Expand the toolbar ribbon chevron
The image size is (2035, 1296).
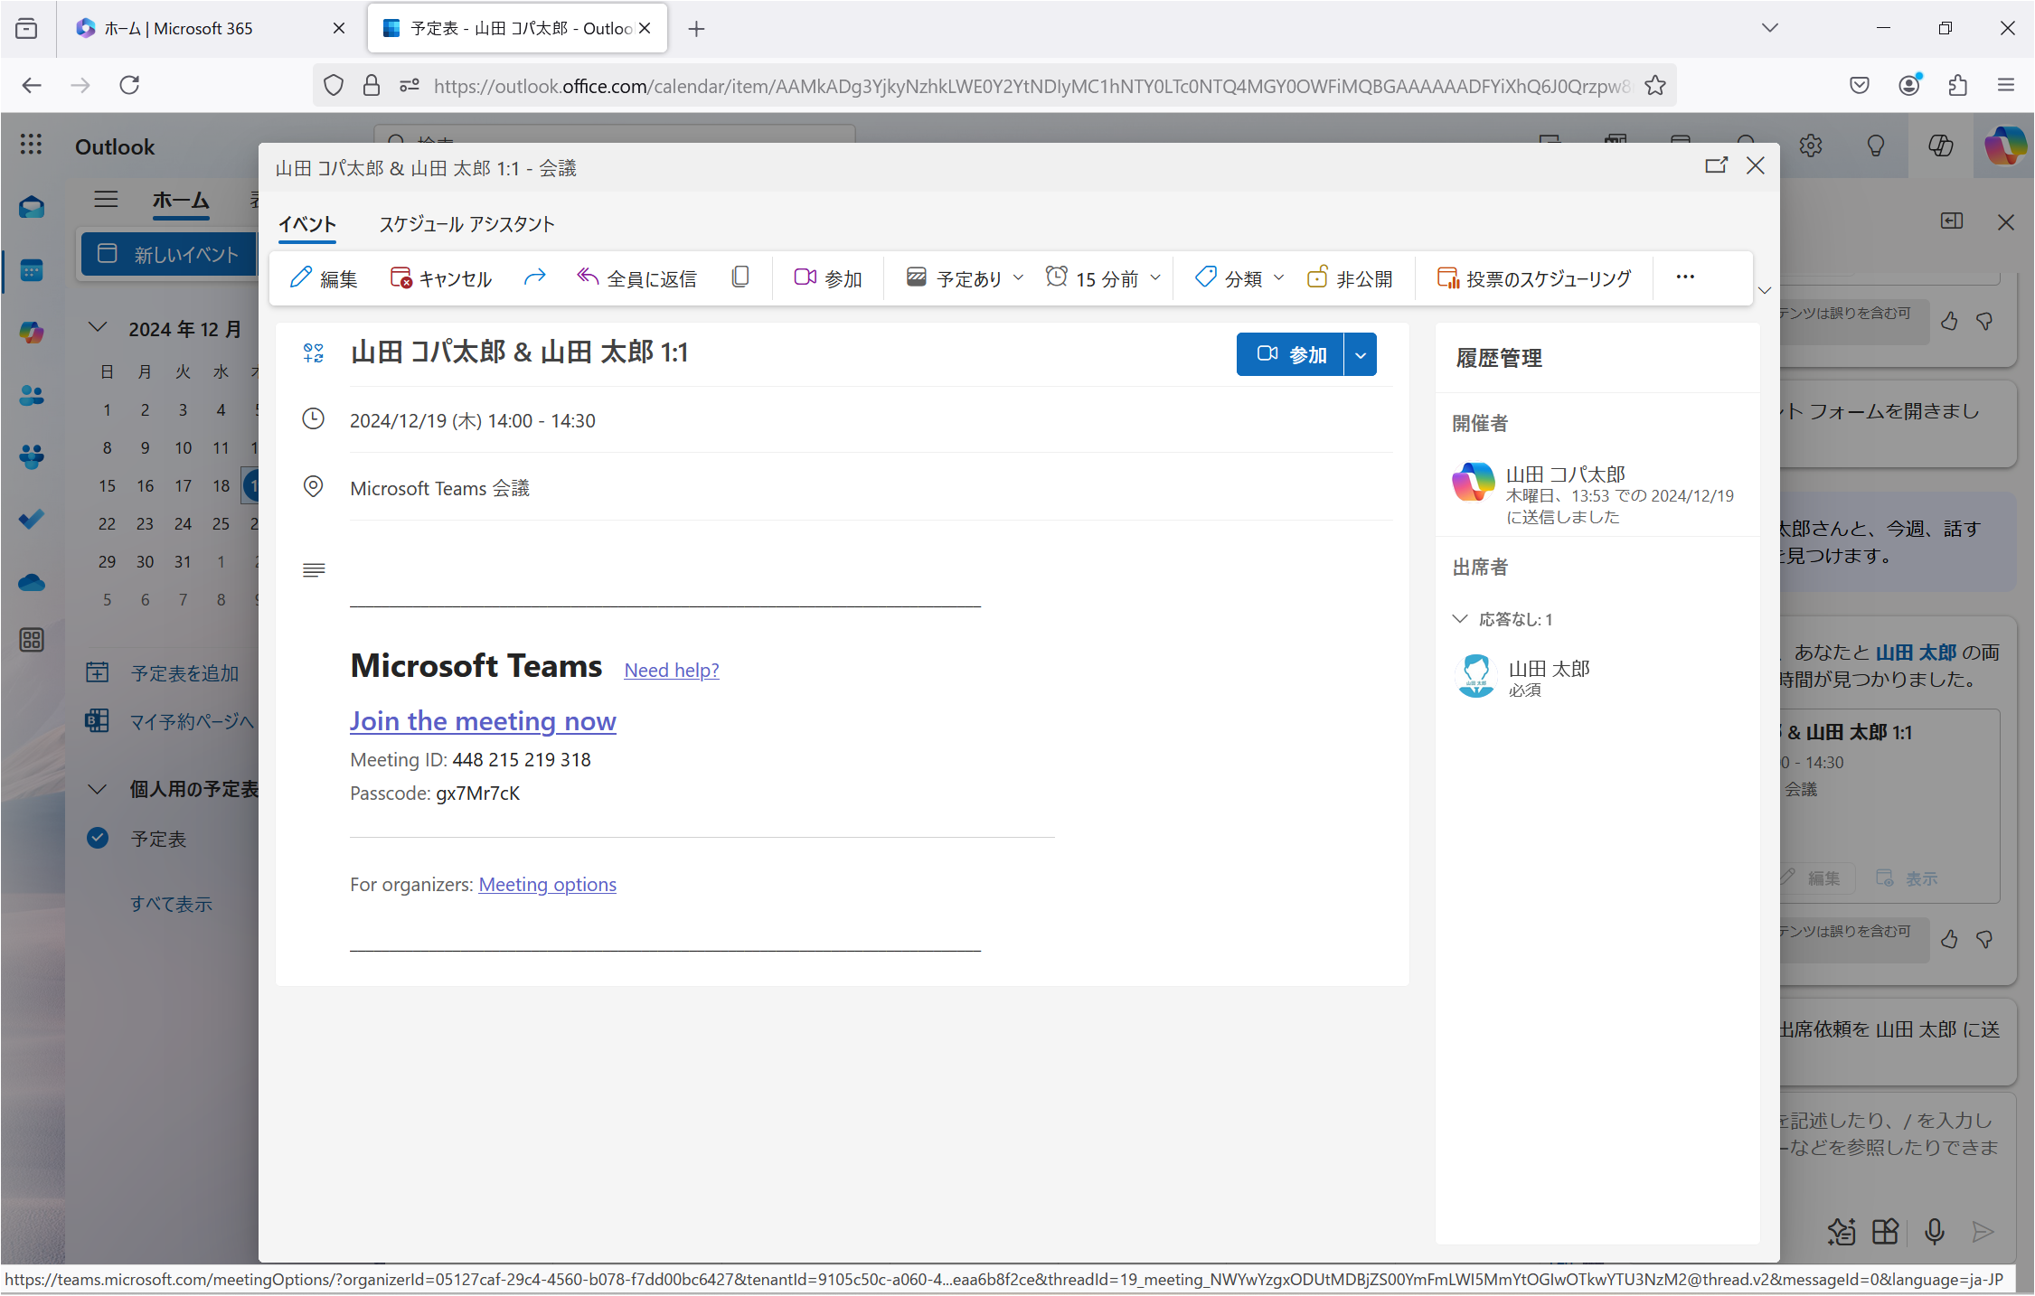click(x=1764, y=290)
